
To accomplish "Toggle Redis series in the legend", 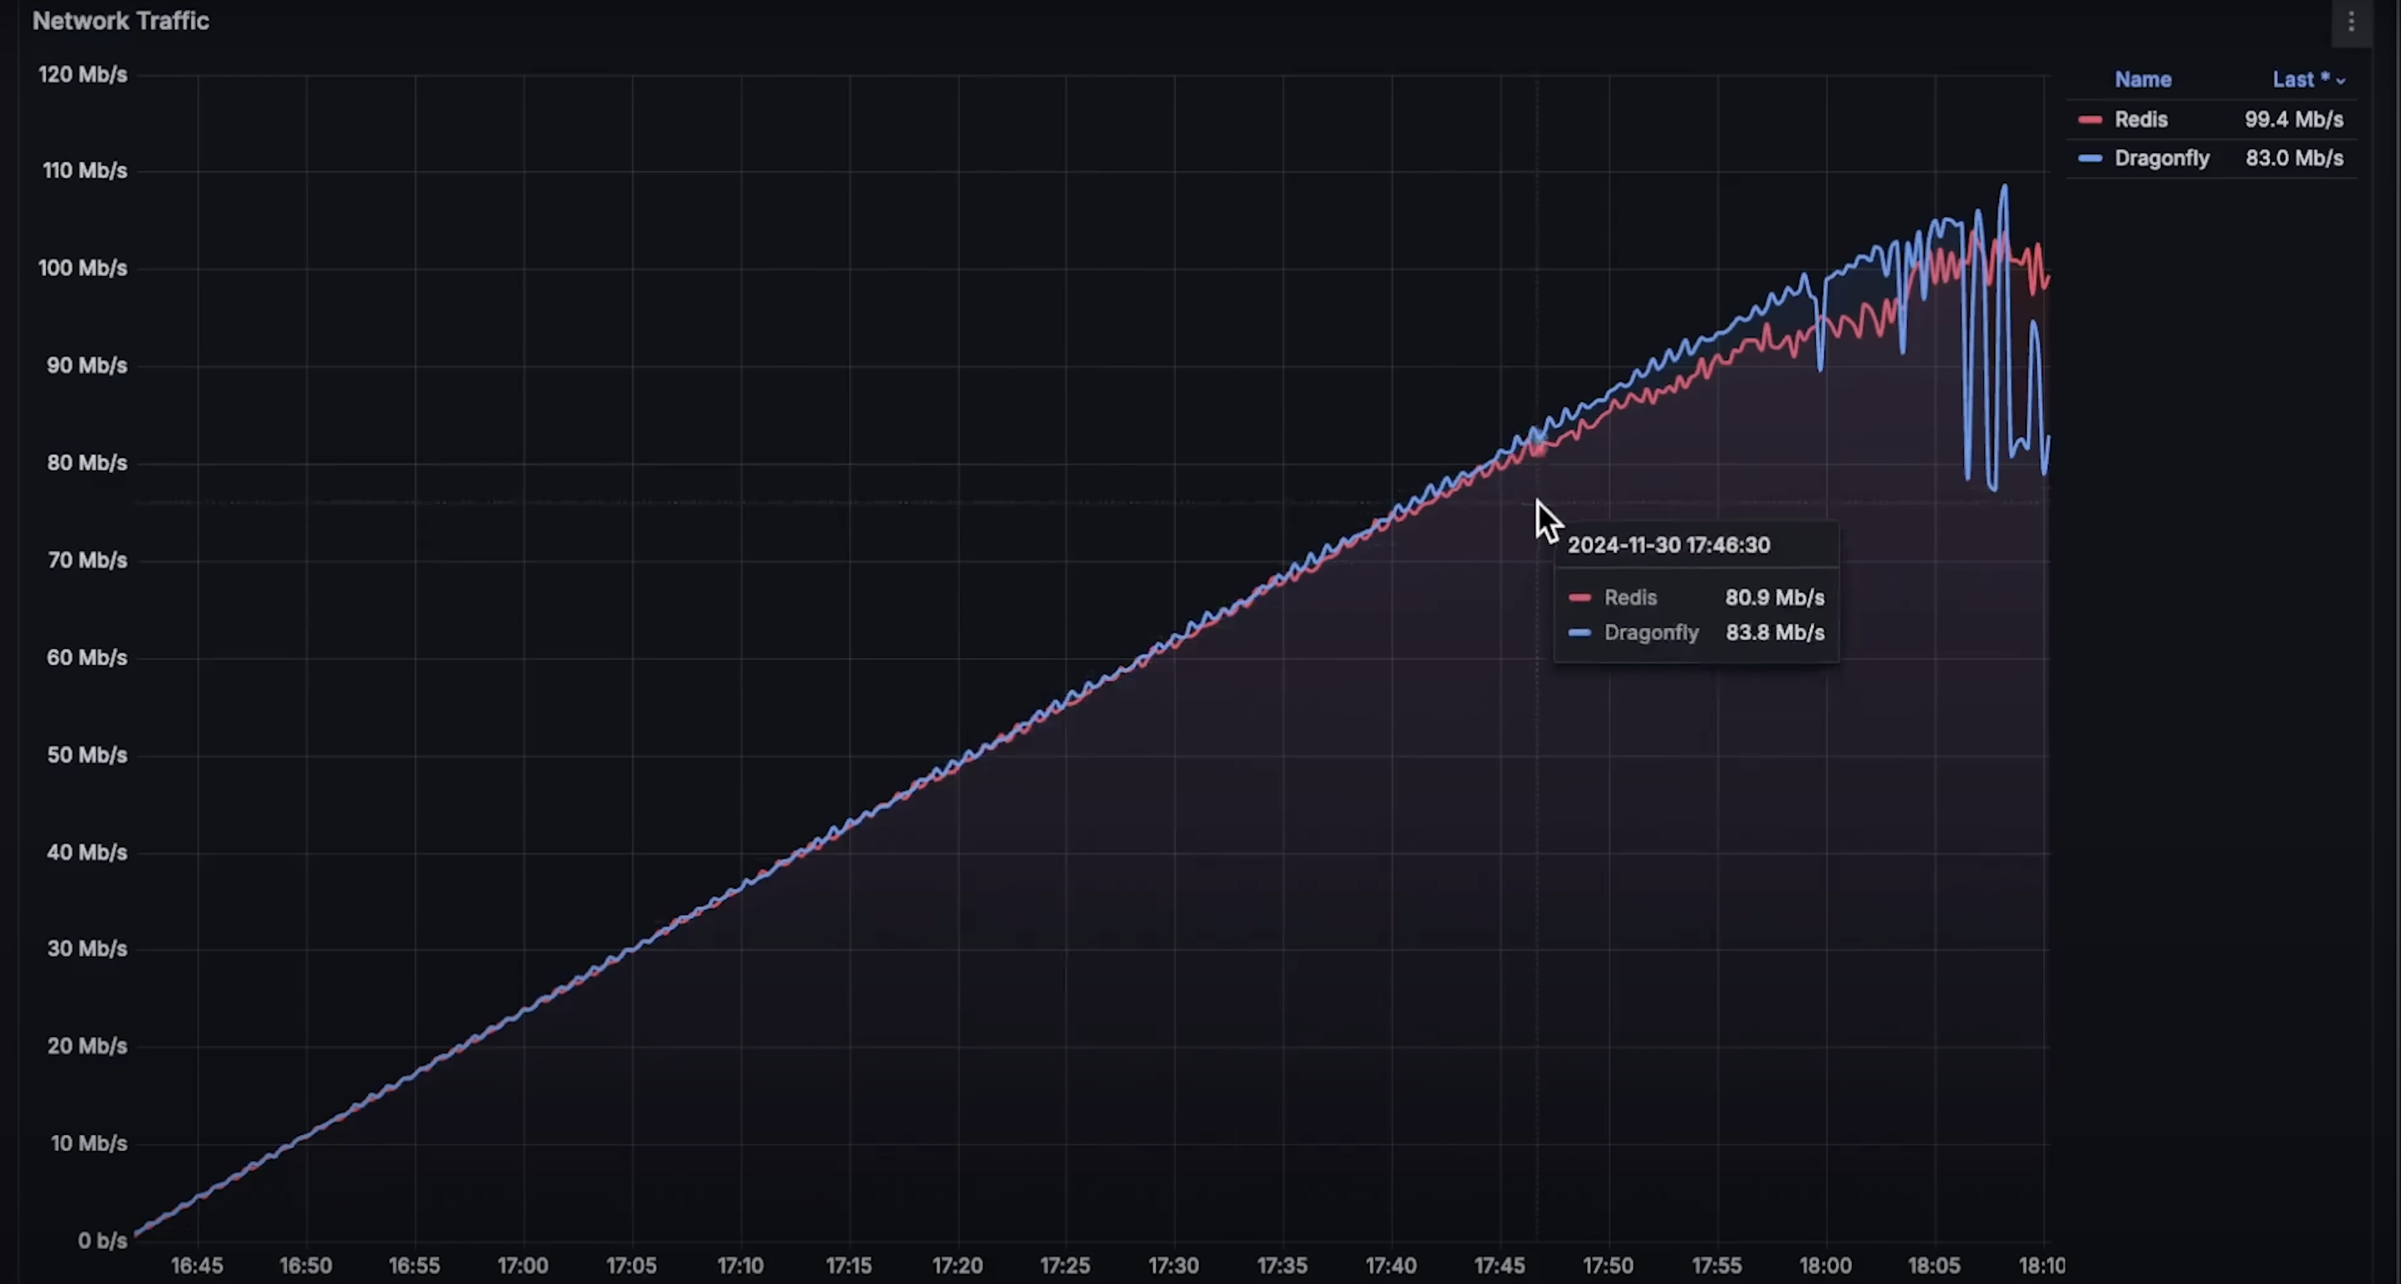I will pos(2140,119).
